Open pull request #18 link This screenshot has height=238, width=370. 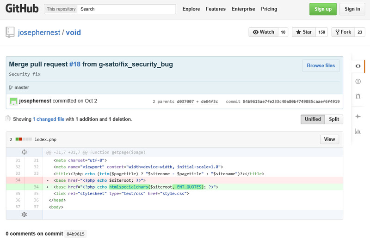pyautogui.click(x=74, y=64)
